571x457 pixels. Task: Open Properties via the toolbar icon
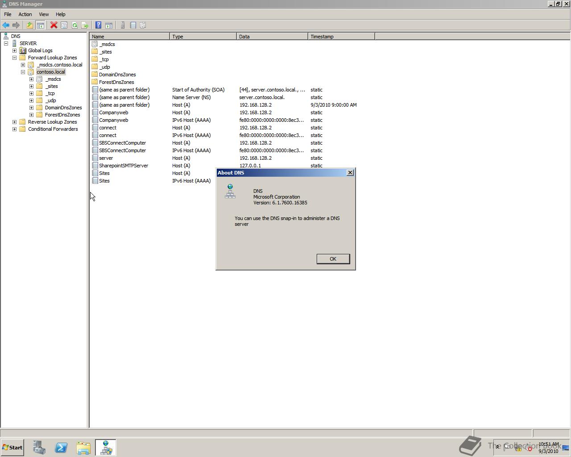click(x=64, y=25)
